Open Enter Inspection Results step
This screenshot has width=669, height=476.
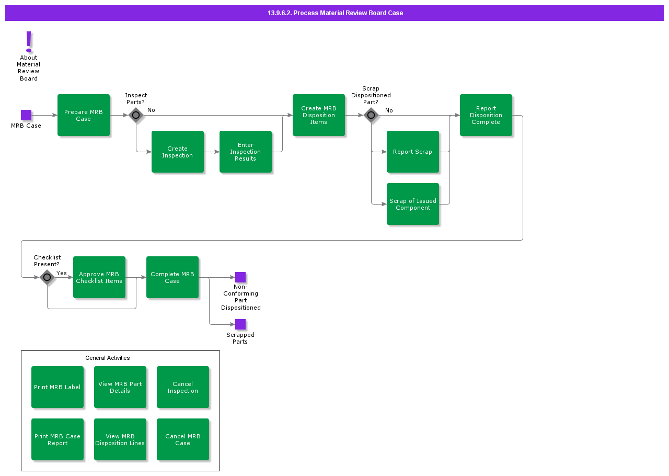coord(246,152)
